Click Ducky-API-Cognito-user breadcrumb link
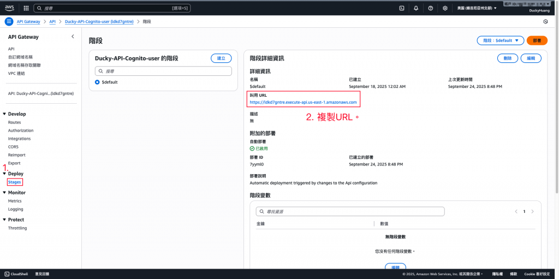Viewport: 559px width, 279px height. pyautogui.click(x=99, y=22)
